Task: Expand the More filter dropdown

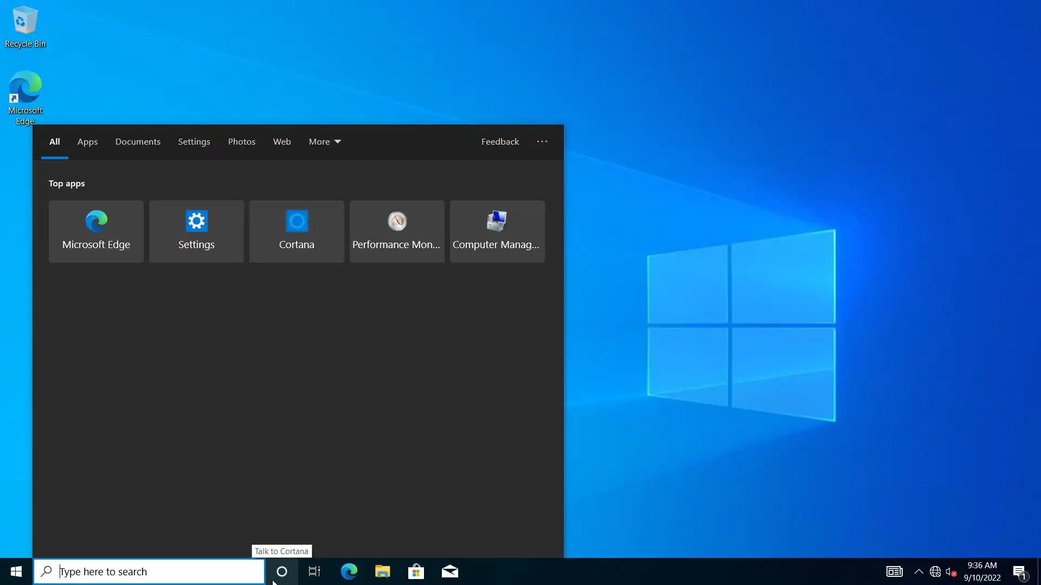Action: pyautogui.click(x=325, y=141)
